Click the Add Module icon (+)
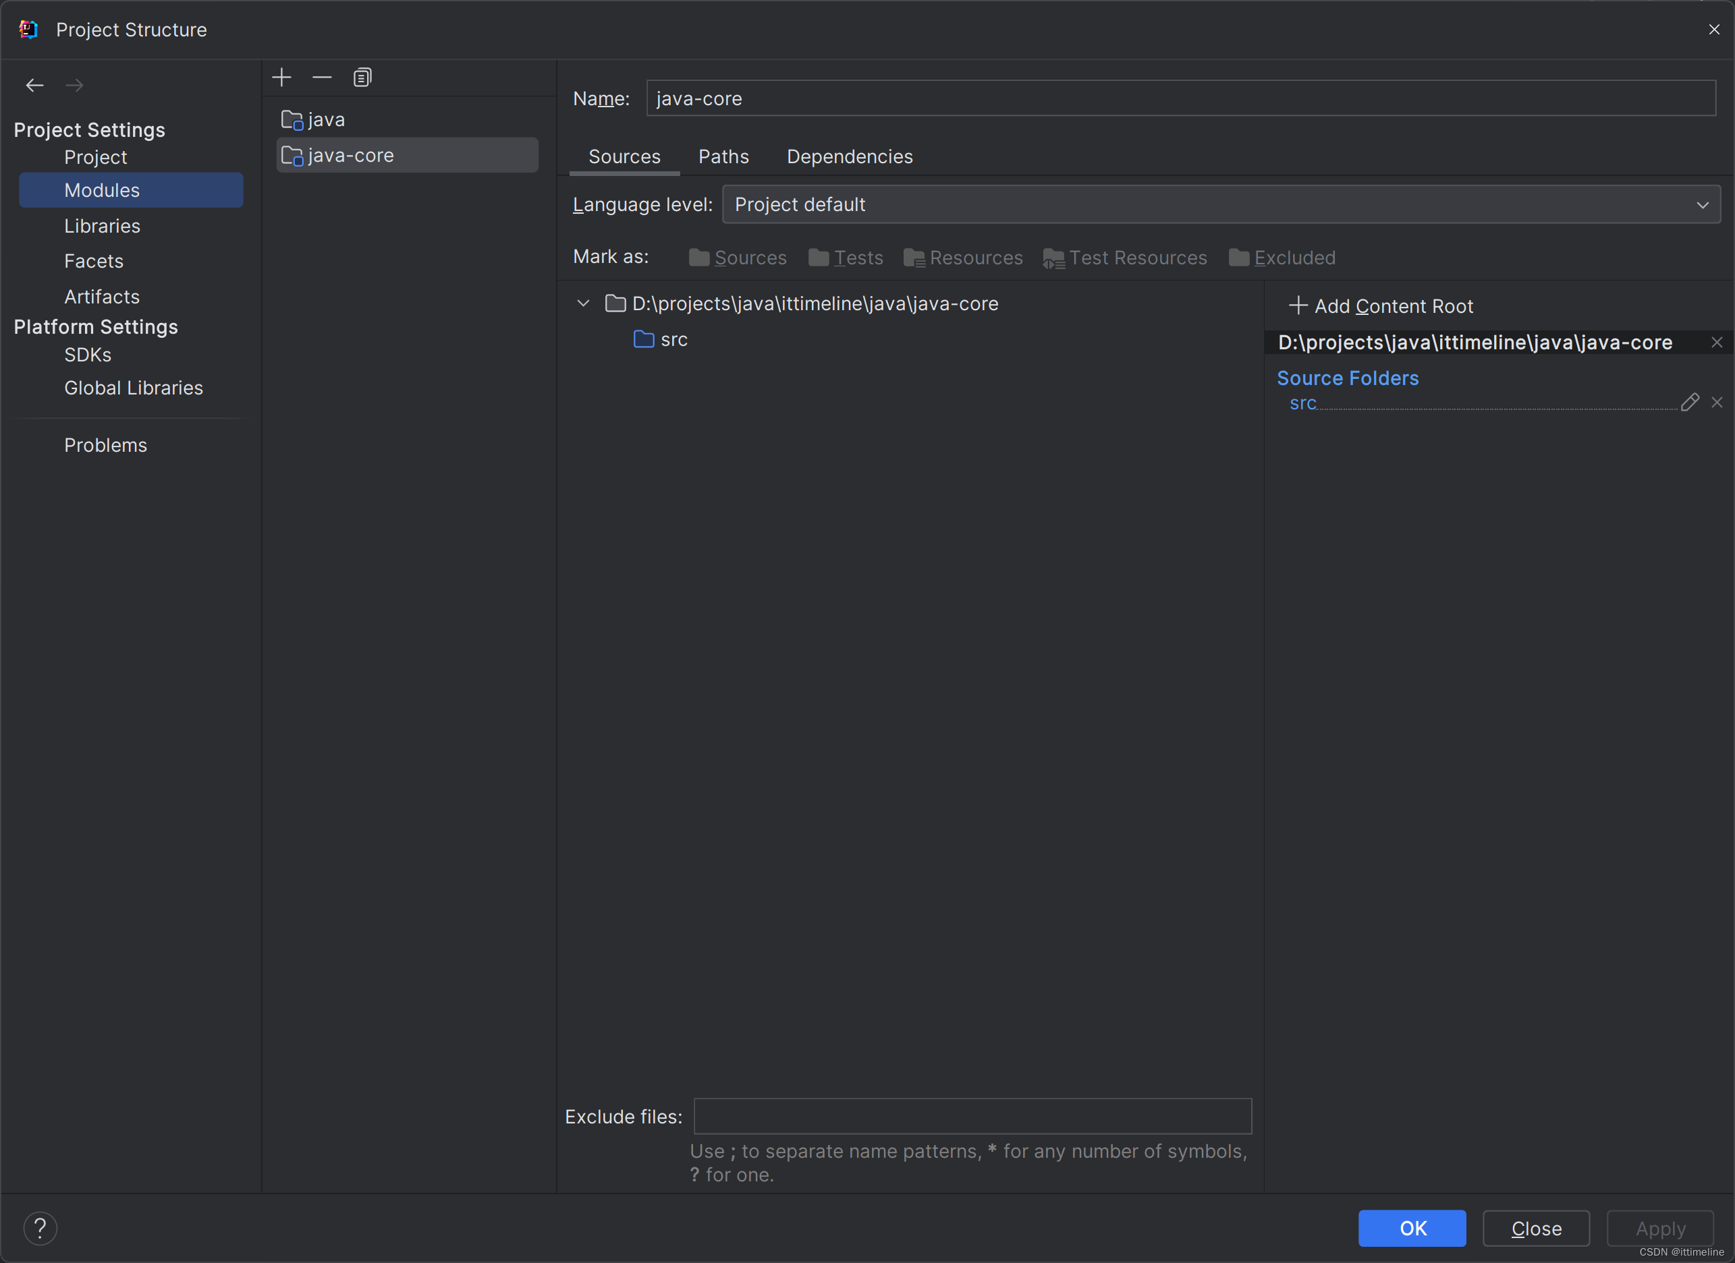The image size is (1735, 1263). (x=281, y=77)
